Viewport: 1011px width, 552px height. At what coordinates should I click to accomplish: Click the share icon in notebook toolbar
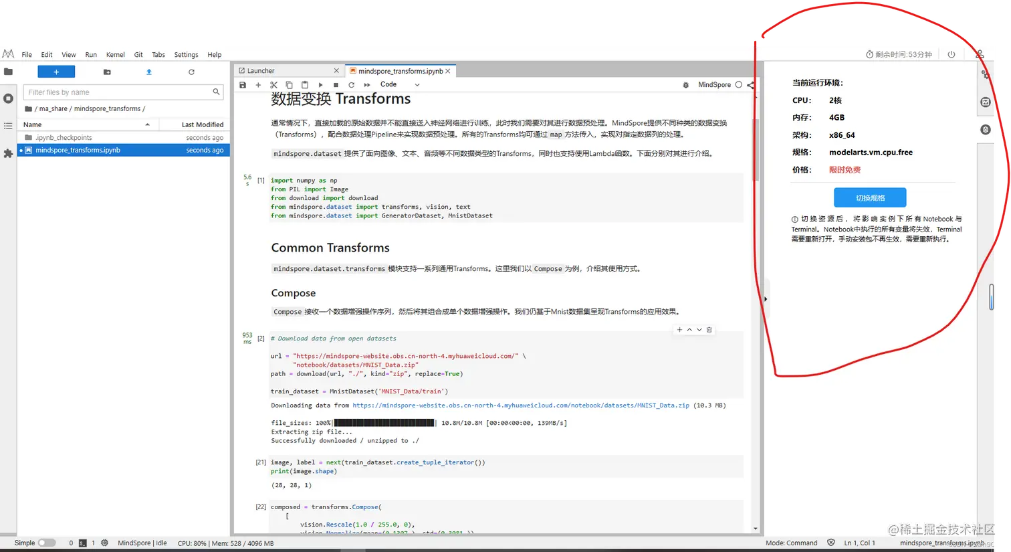pyautogui.click(x=750, y=85)
